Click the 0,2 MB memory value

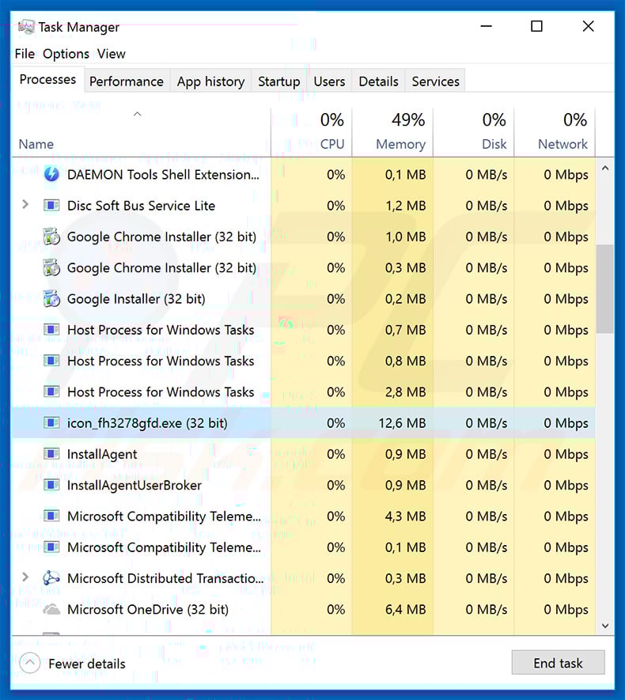pos(405,299)
